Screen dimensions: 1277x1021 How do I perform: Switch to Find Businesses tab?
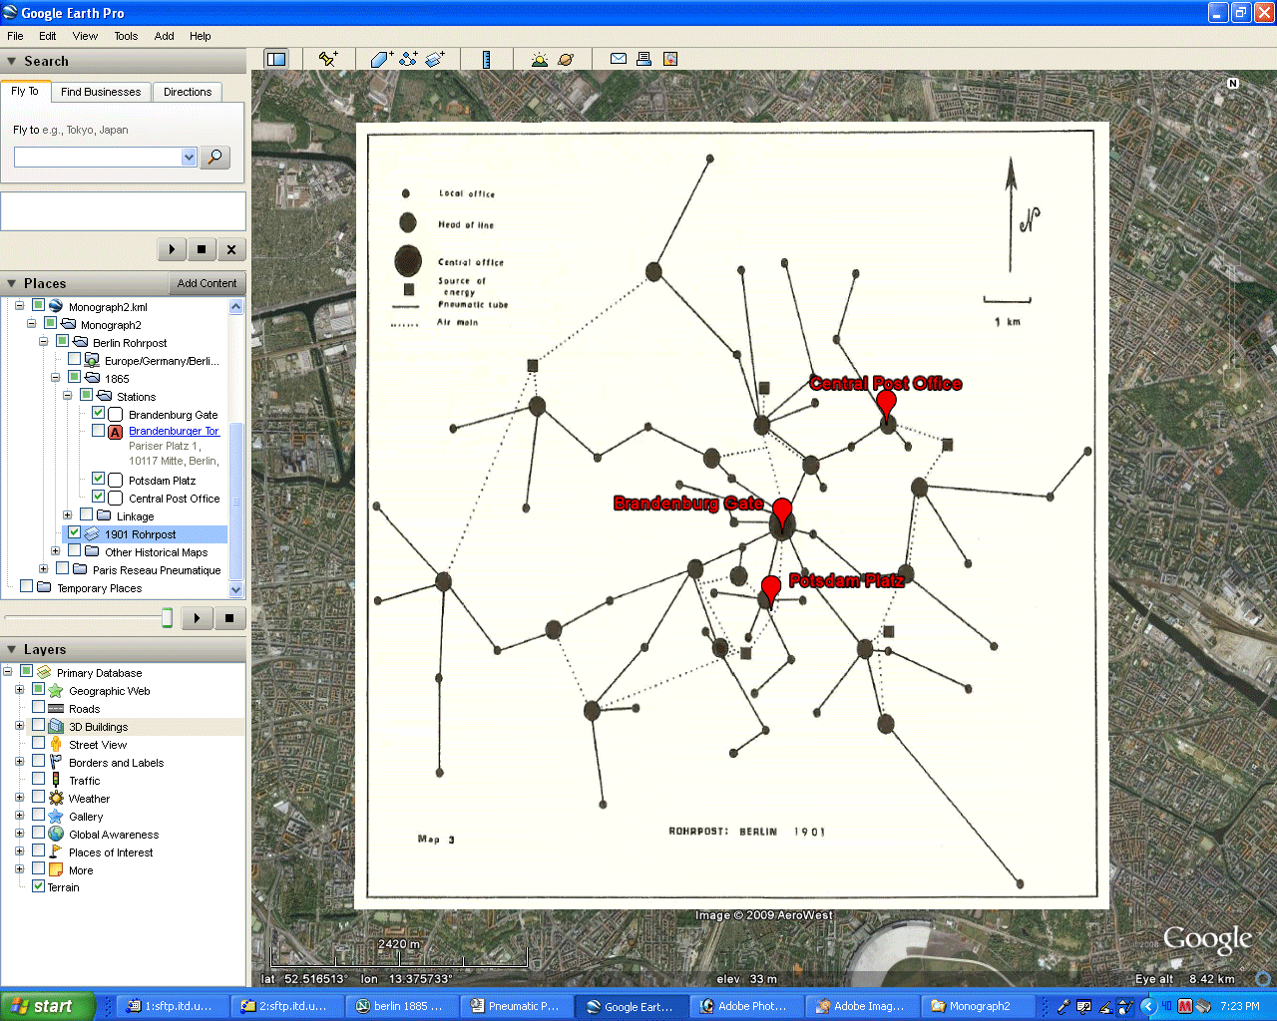pos(101,92)
